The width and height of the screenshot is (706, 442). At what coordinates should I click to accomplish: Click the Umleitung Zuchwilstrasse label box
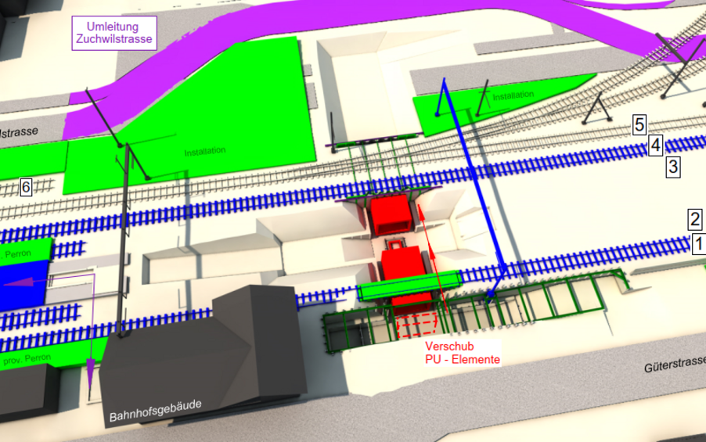pos(113,34)
